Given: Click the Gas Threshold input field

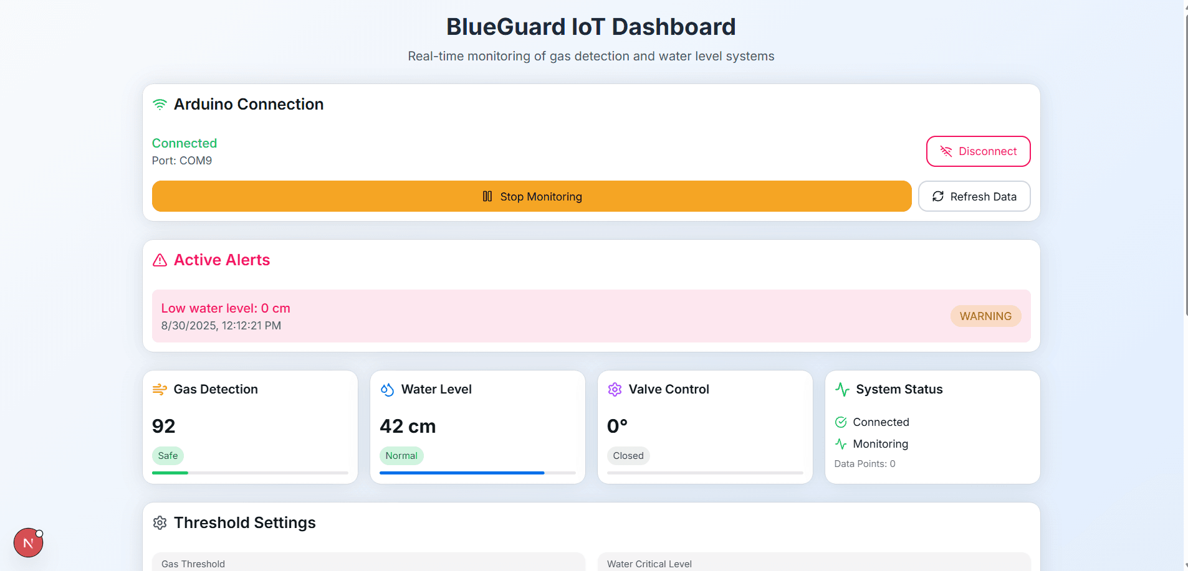Looking at the screenshot, I should [368, 563].
